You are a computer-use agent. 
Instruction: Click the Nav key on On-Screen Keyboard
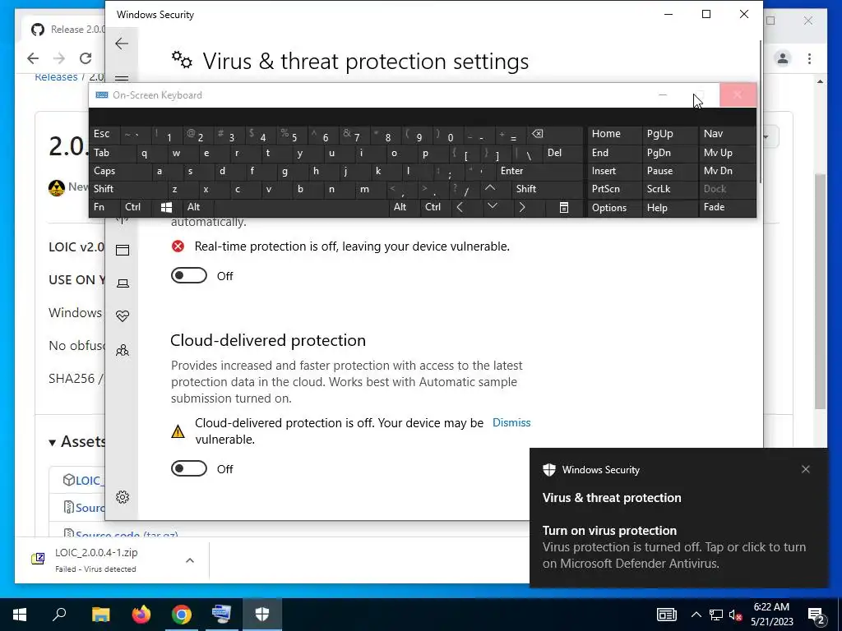728,134
